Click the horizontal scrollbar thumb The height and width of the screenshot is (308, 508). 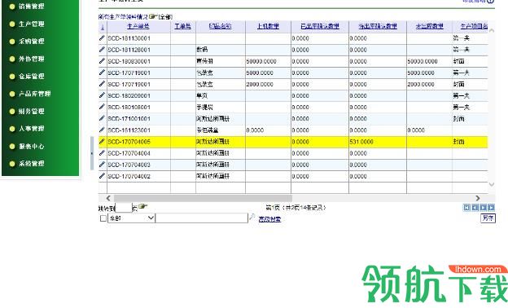(x=203, y=198)
